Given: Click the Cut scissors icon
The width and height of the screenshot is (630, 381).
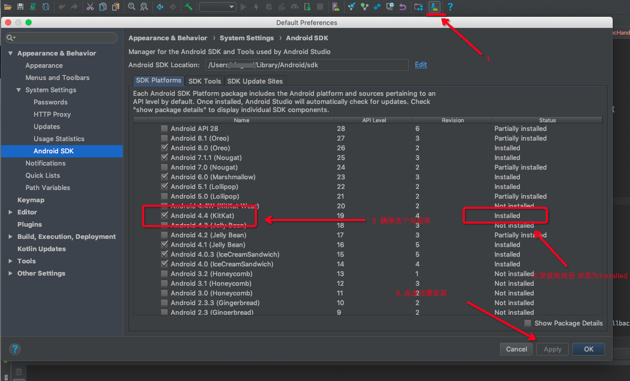Looking at the screenshot, I should pos(90,7).
